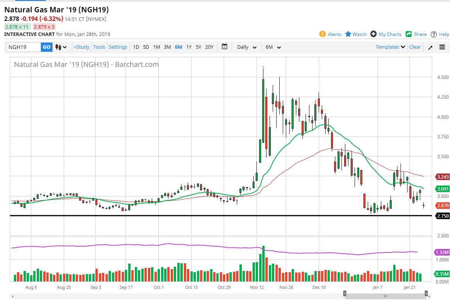This screenshot has width=450, height=300.
Task: Click the My Charts plus icon
Action: tap(374, 34)
